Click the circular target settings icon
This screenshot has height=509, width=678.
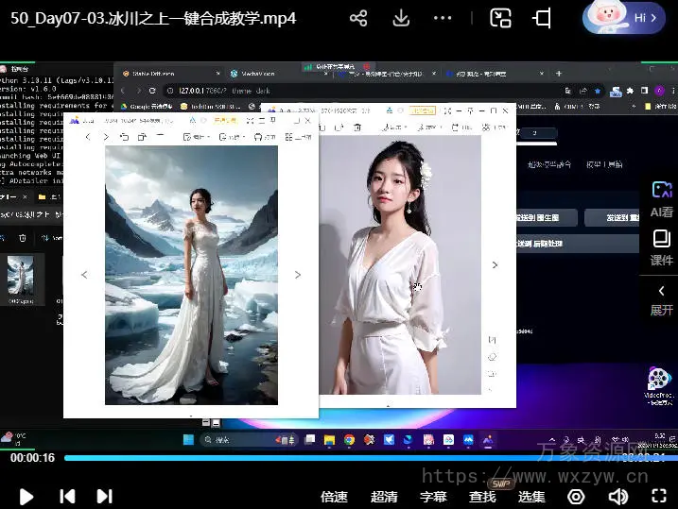pyautogui.click(x=576, y=496)
